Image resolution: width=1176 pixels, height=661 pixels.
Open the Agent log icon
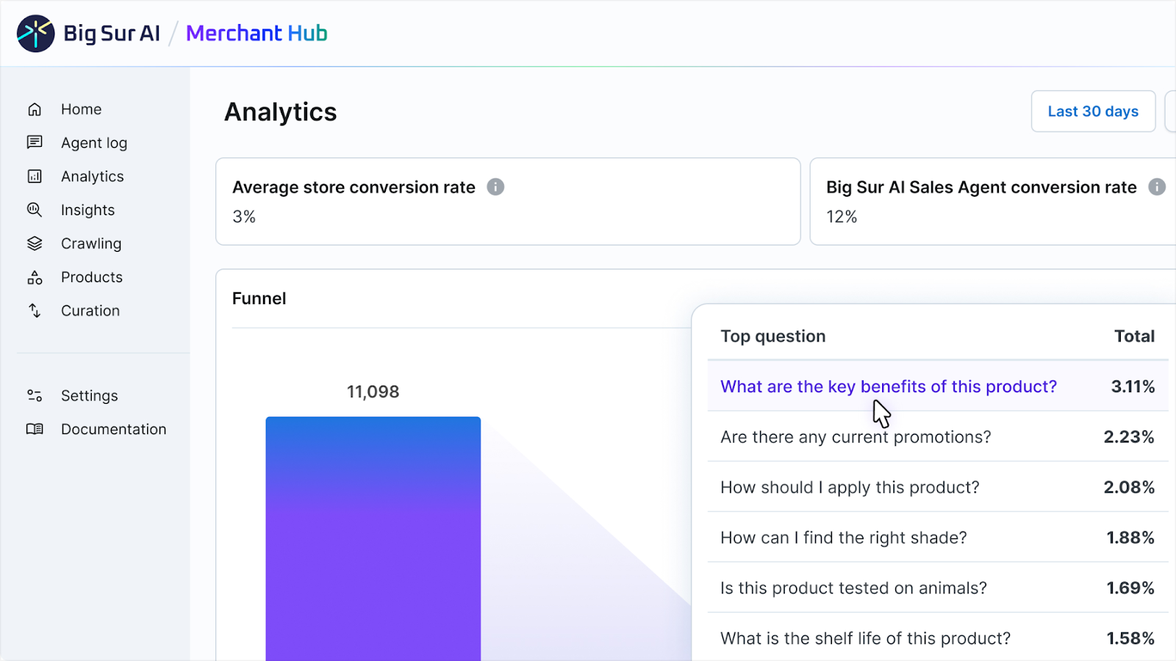point(35,142)
